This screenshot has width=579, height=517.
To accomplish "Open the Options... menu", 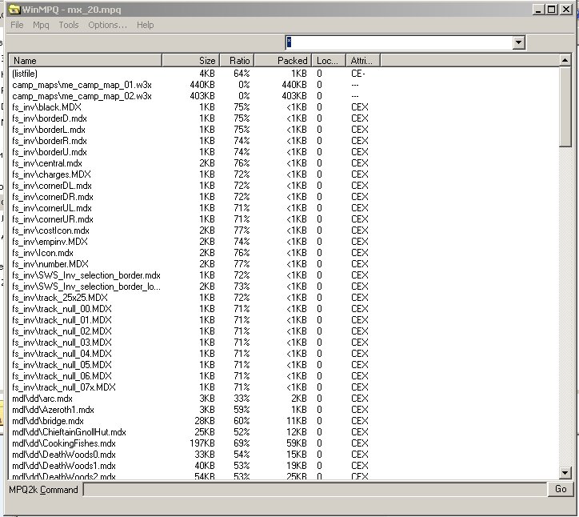I will point(107,25).
